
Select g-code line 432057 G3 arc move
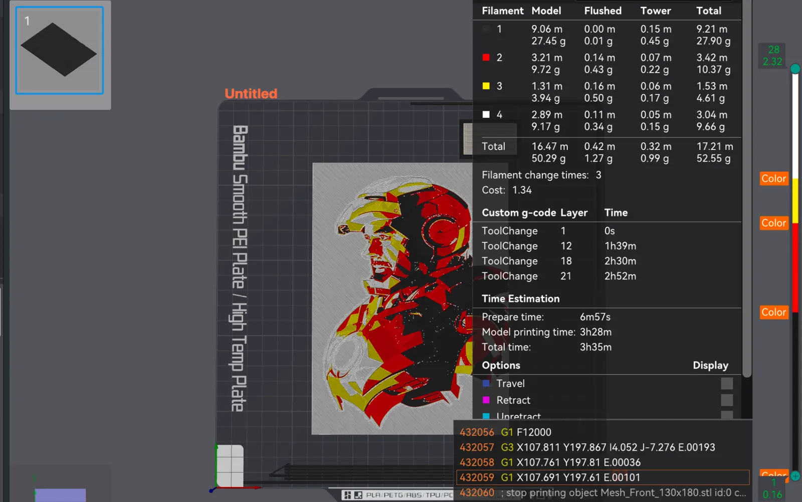603,447
